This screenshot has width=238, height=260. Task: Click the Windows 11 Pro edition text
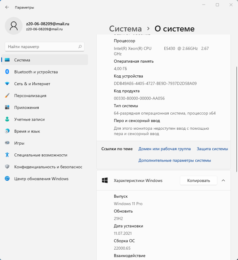128,204
